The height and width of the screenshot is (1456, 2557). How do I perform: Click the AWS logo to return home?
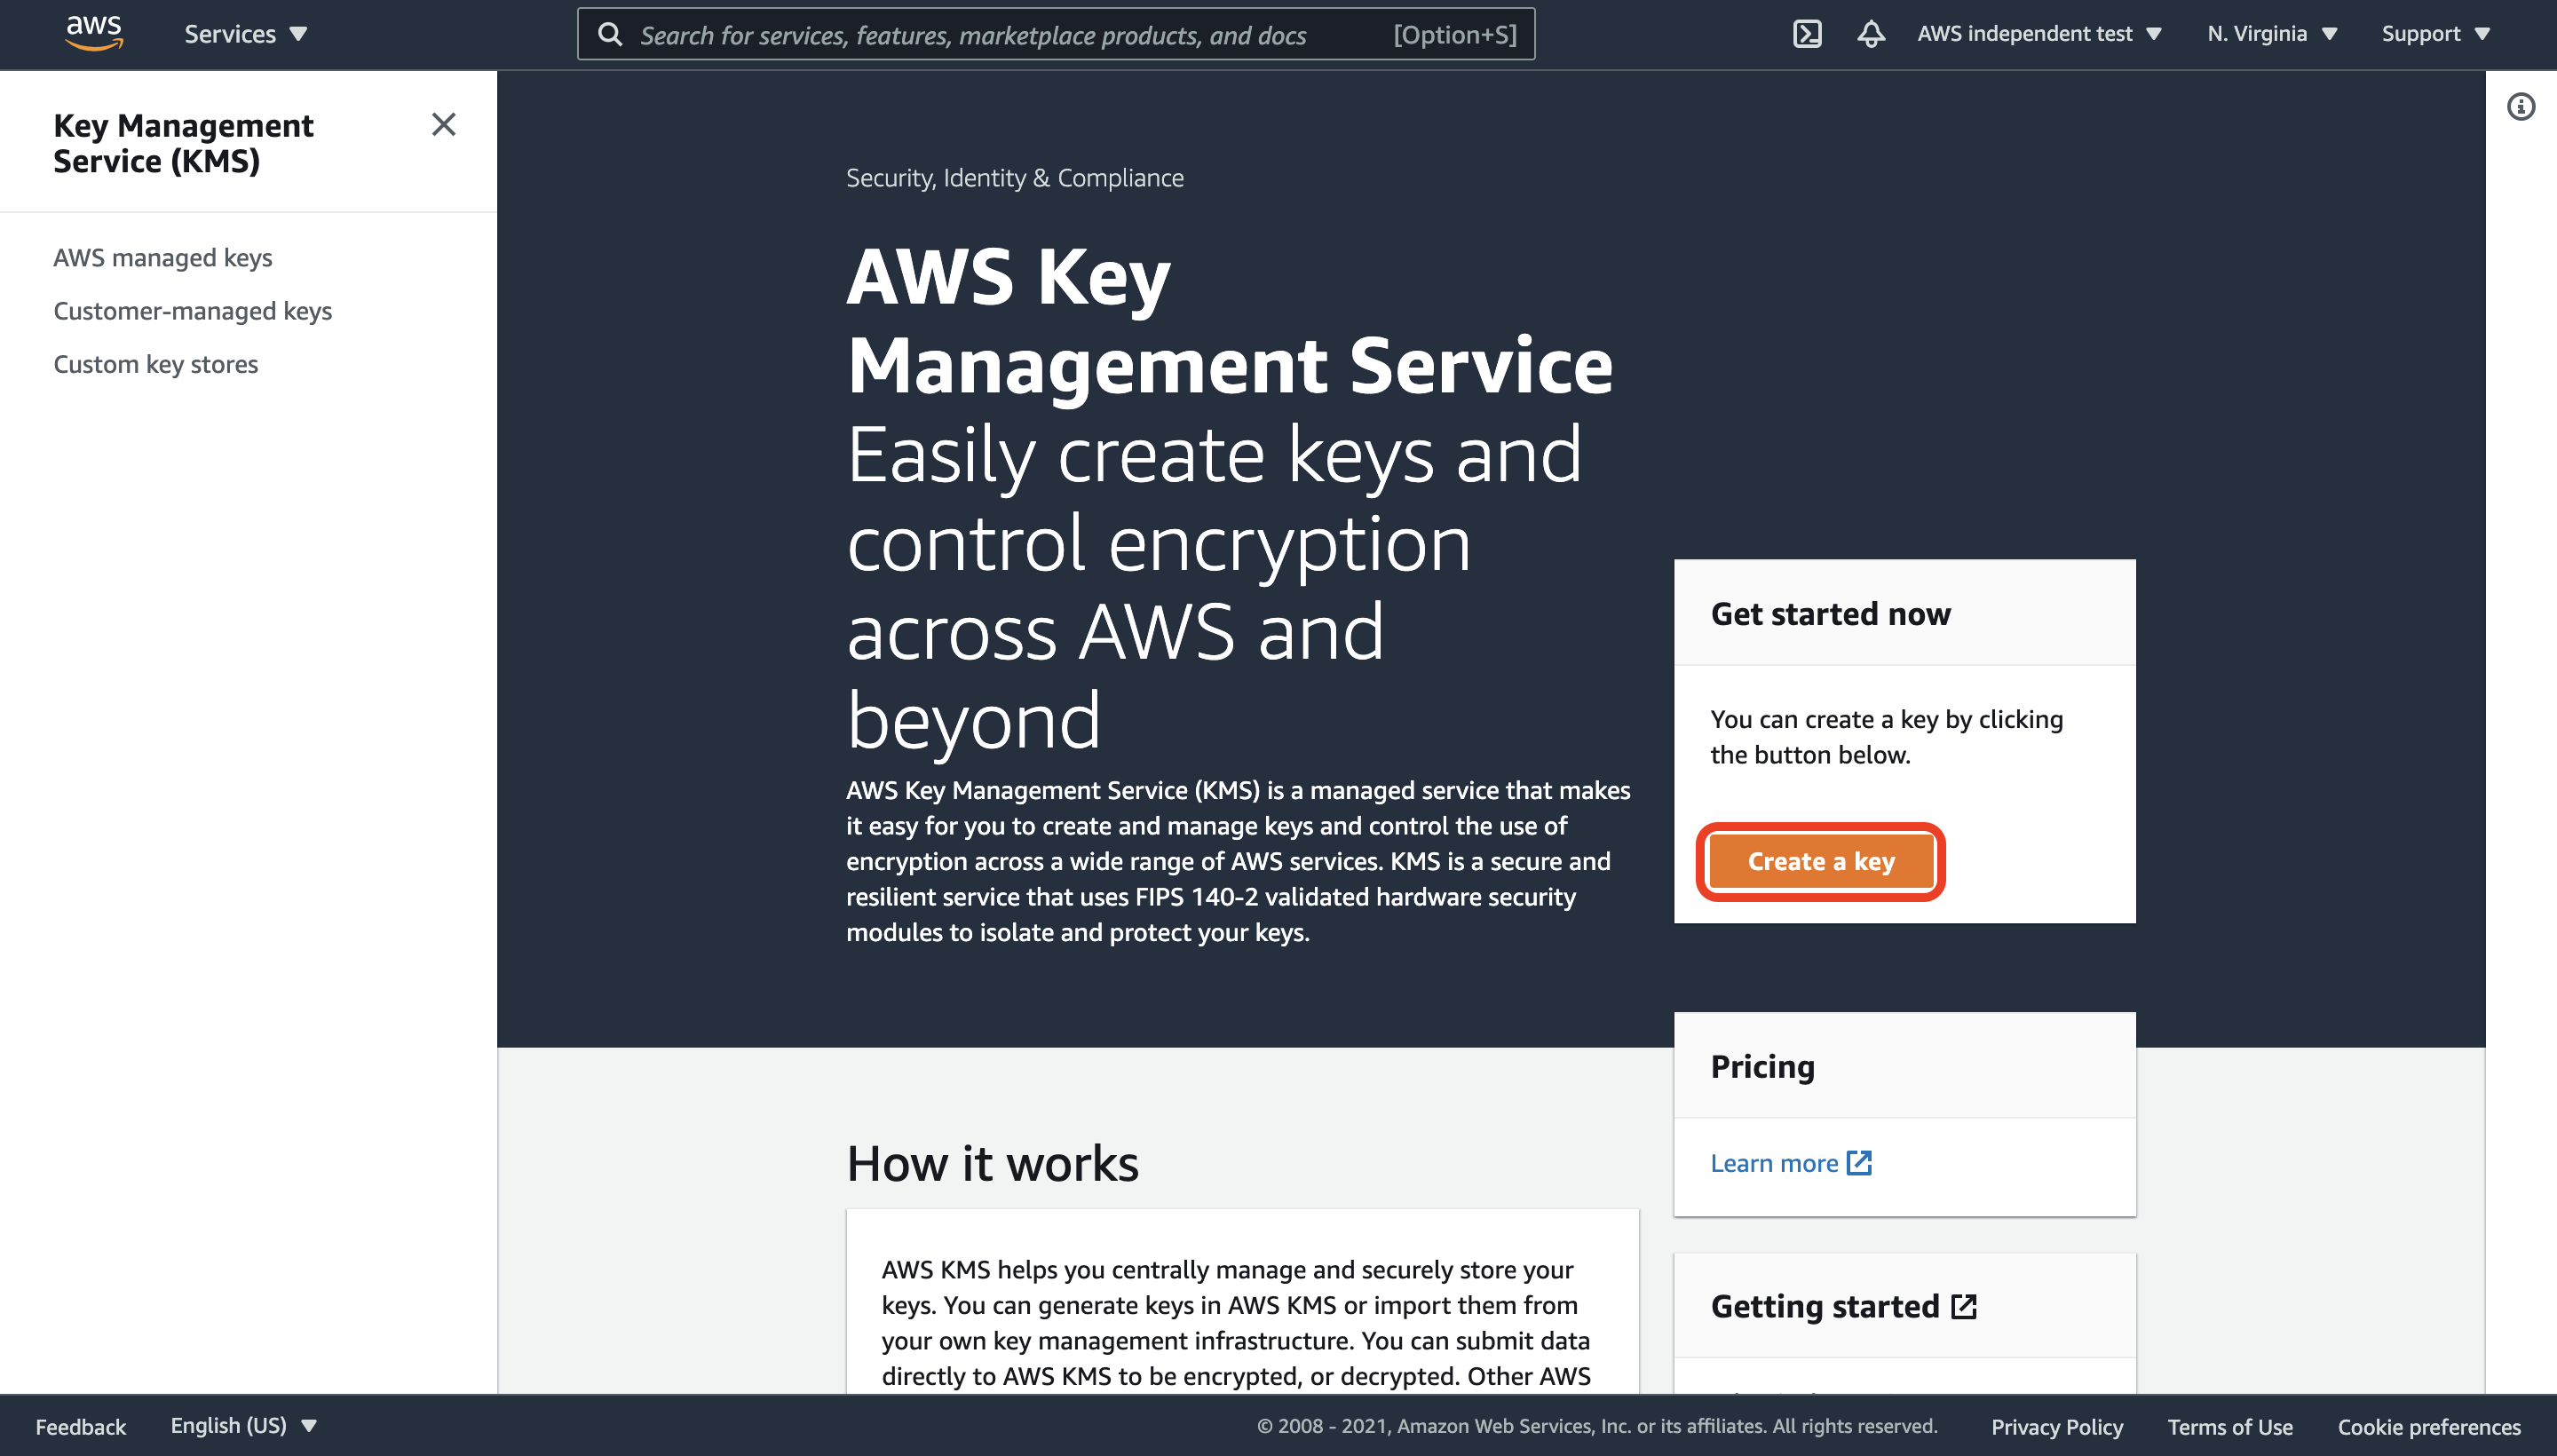pos(93,32)
